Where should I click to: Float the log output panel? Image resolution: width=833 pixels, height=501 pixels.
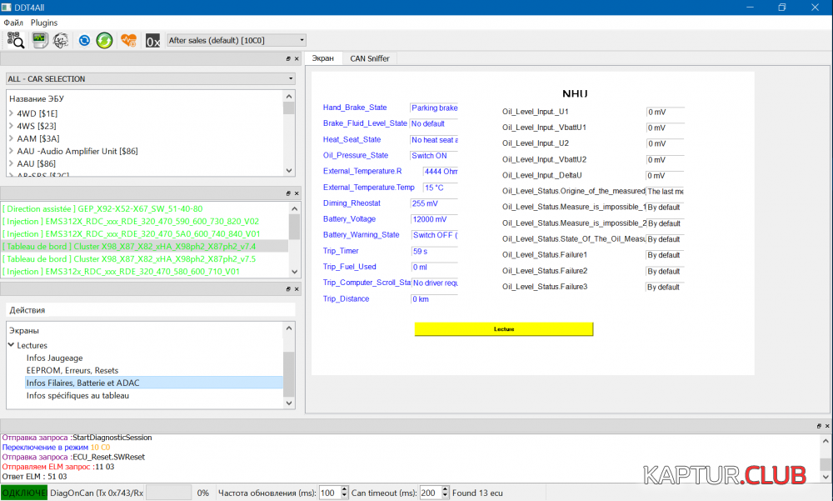[819, 426]
